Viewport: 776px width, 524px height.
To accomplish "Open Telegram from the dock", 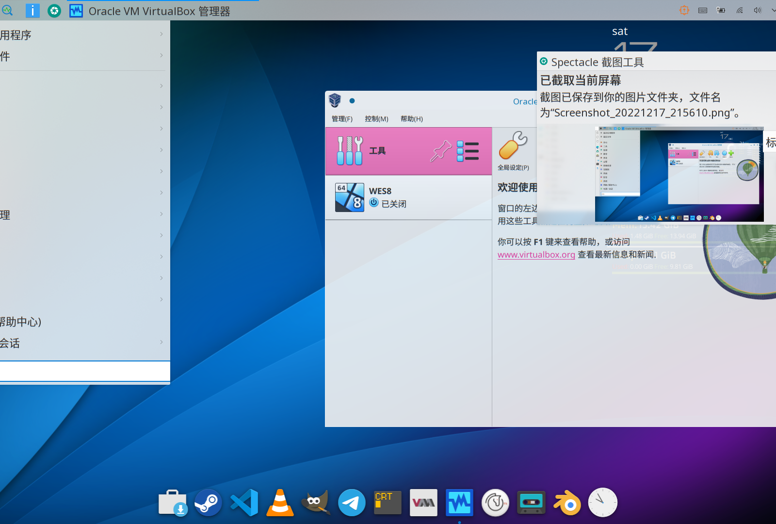I will point(351,503).
